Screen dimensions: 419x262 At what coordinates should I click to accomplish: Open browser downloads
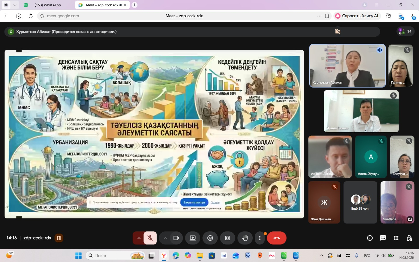tap(413, 16)
